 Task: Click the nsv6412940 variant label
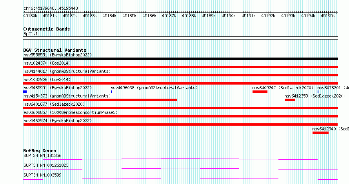pyautogui.click(x=331, y=129)
